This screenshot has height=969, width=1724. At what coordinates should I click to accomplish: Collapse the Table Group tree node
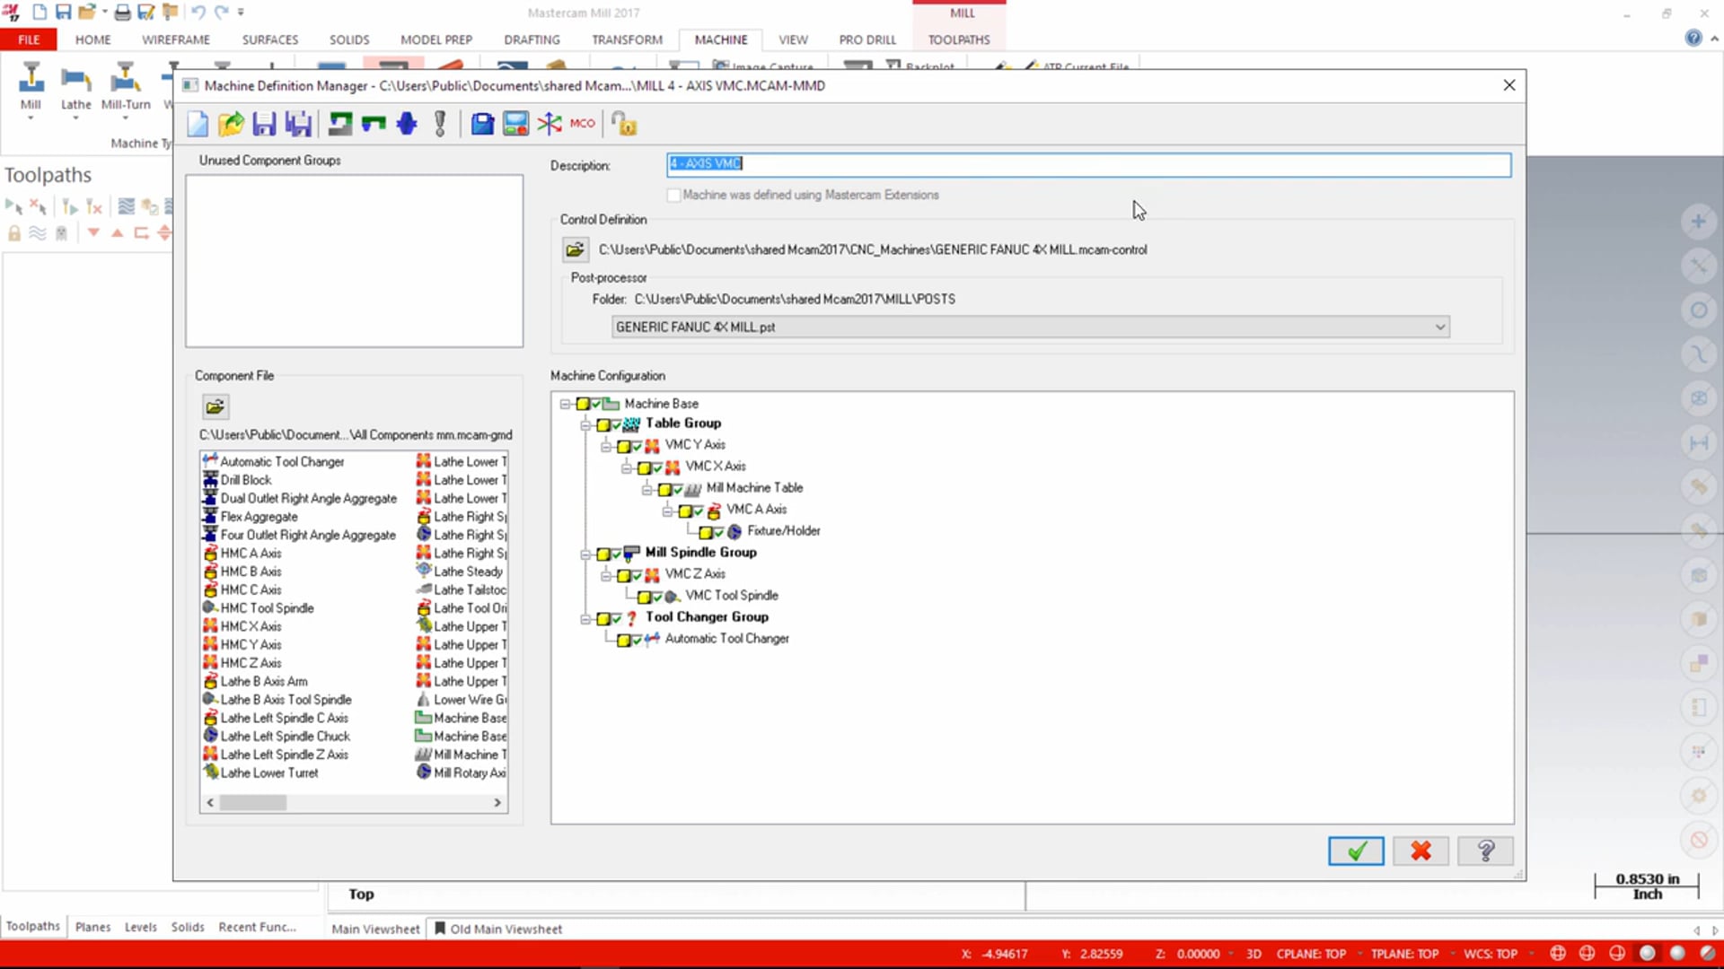pos(585,424)
